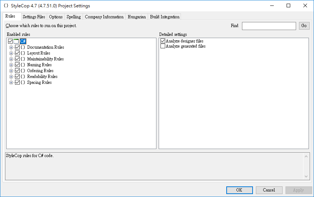Select the Layout Rules label
The width and height of the screenshot is (314, 197).
point(39,53)
